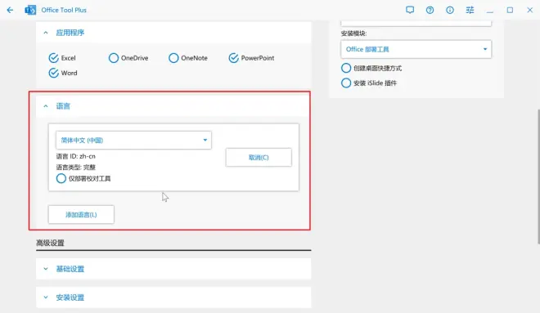Go back using the top-left arrow
The height and width of the screenshot is (313, 540).
(x=10, y=10)
